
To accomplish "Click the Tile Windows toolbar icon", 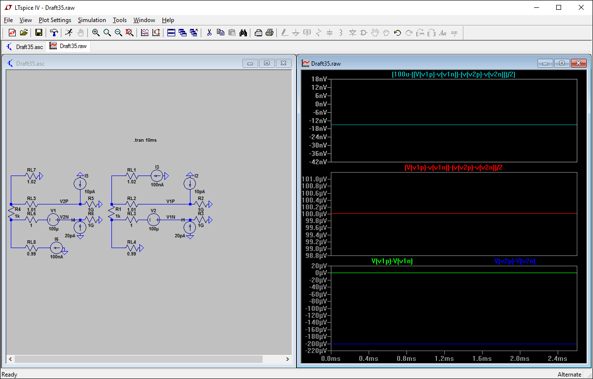I will point(171,33).
